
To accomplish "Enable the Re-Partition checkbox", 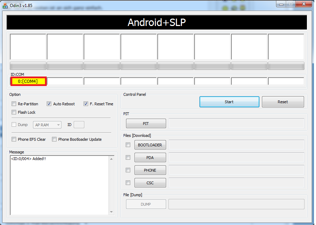I will 14,104.
